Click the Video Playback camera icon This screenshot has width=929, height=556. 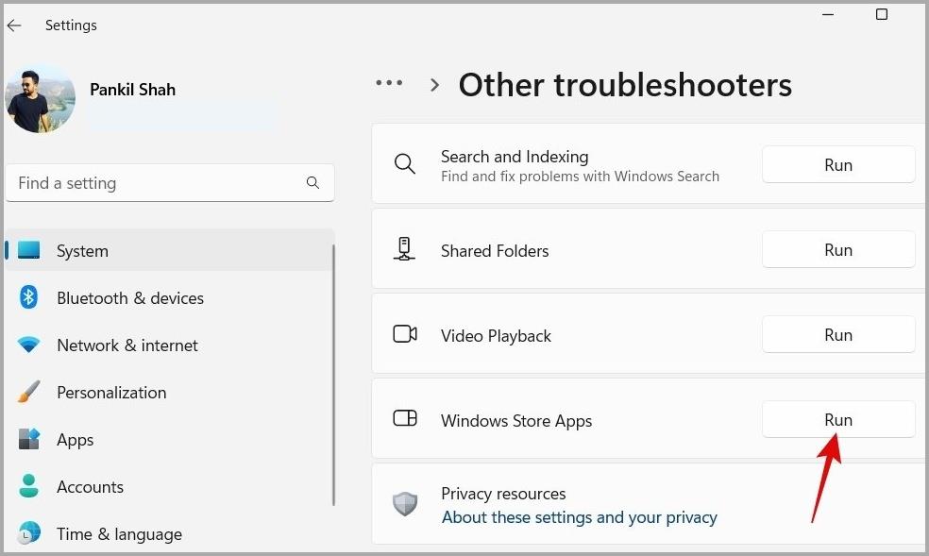(405, 334)
